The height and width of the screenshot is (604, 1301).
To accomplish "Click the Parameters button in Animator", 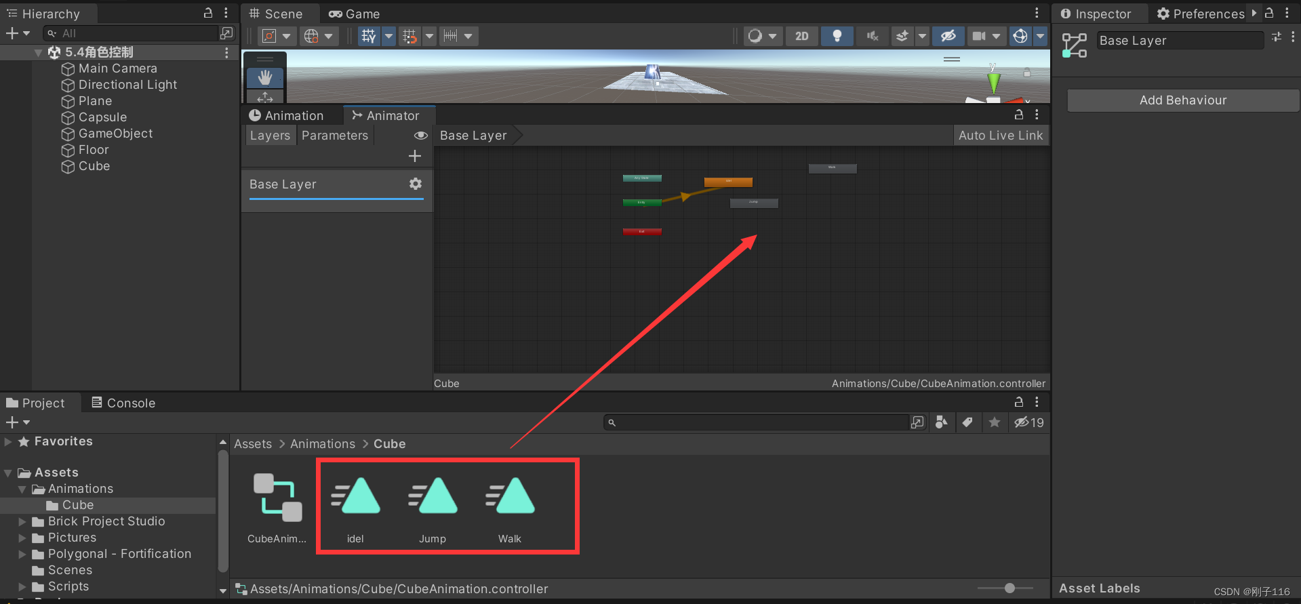I will pos(335,136).
